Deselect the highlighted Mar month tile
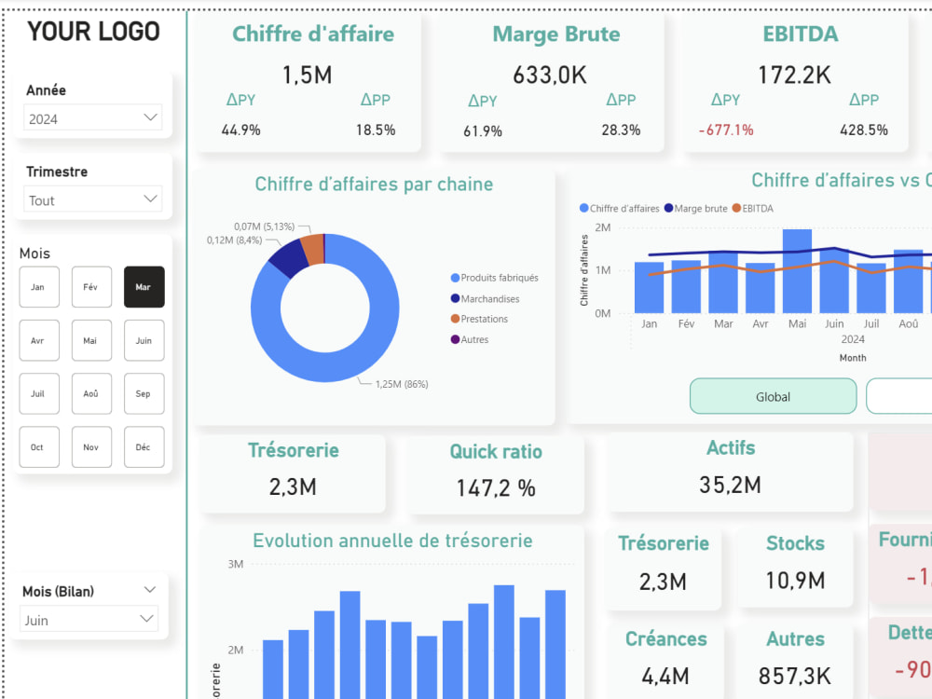932x699 pixels. click(144, 287)
